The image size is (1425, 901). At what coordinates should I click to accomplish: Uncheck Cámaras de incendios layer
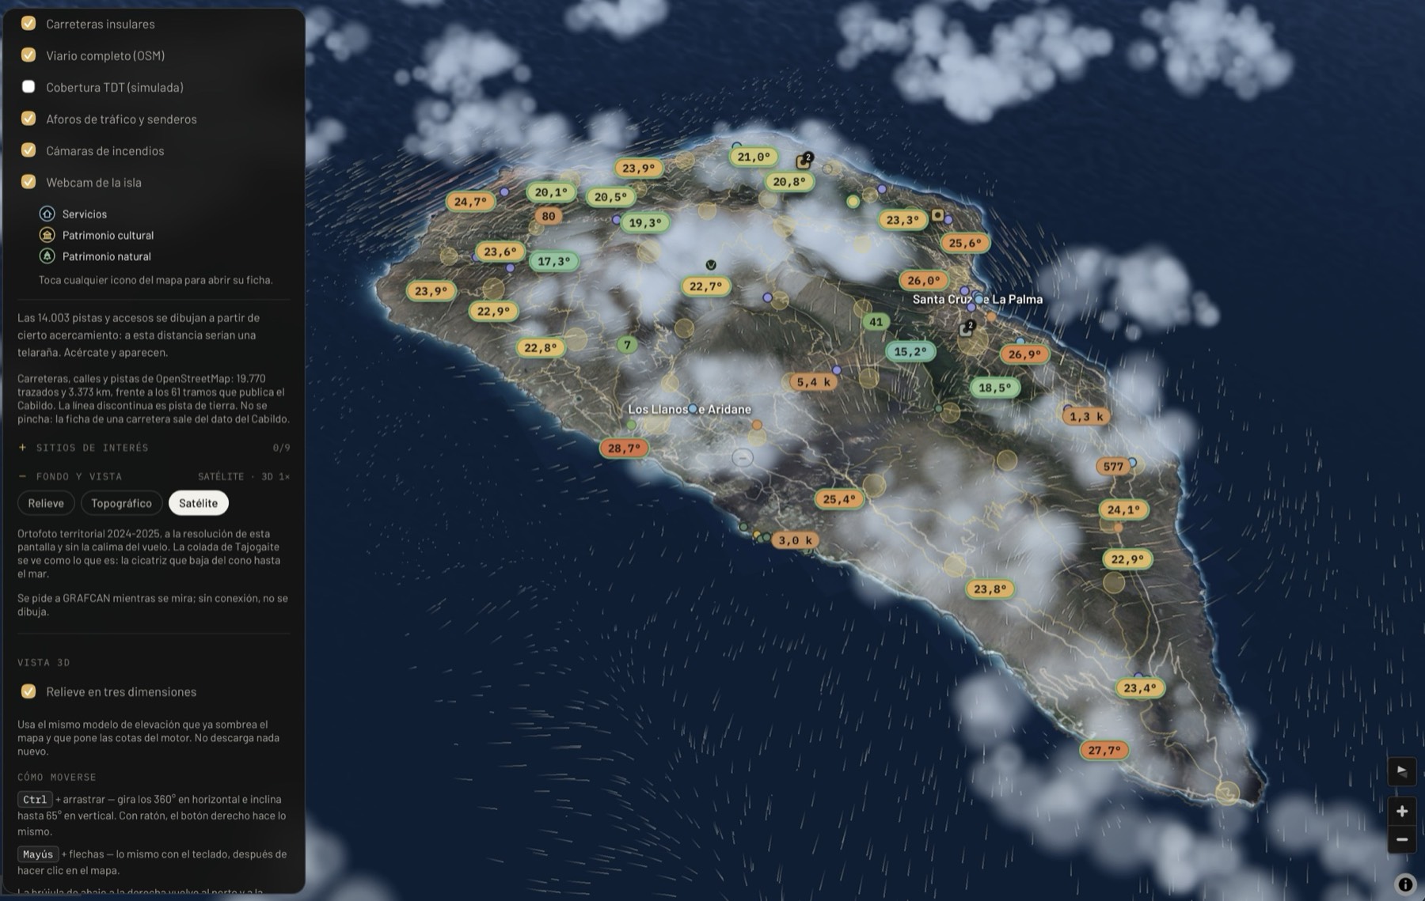tap(28, 150)
